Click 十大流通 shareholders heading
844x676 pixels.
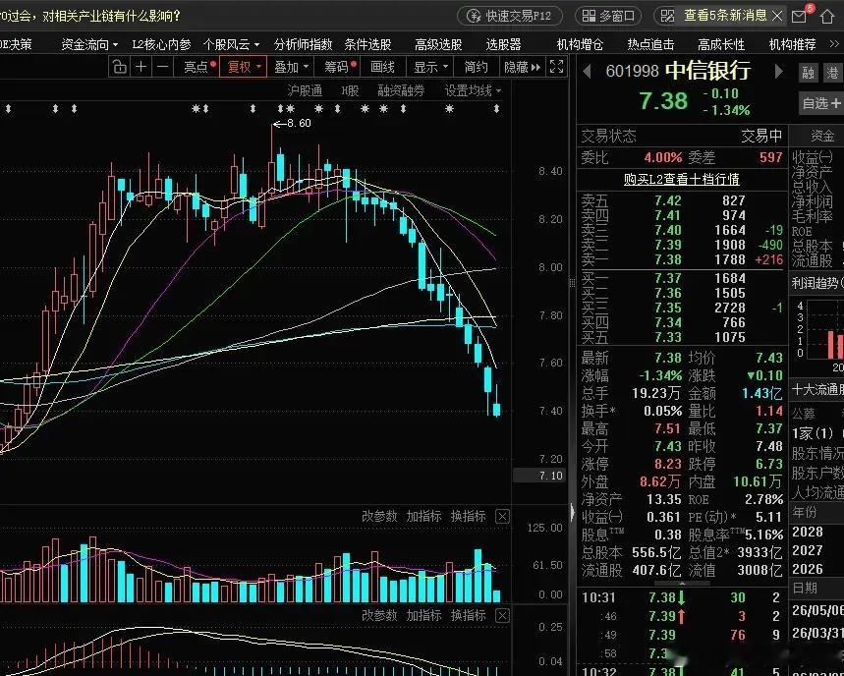point(817,390)
